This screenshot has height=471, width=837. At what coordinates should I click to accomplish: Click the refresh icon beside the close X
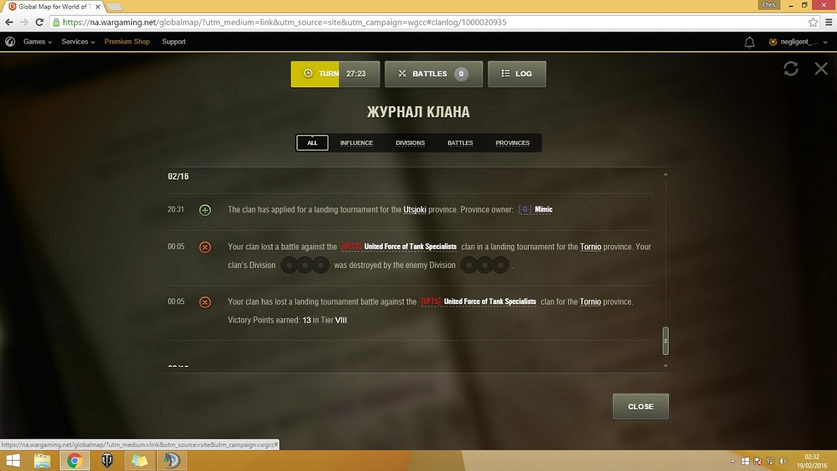[790, 68]
